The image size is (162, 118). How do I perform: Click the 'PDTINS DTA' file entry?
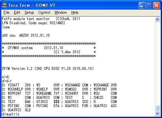(x=48, y=106)
